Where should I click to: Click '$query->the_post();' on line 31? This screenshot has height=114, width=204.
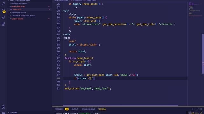tap(87, 21)
